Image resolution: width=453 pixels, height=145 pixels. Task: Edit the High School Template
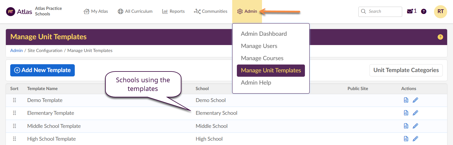pyautogui.click(x=415, y=139)
